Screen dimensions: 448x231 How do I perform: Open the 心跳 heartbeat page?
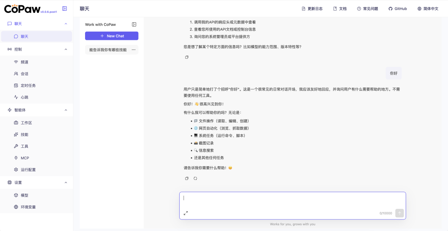pyautogui.click(x=37, y=97)
